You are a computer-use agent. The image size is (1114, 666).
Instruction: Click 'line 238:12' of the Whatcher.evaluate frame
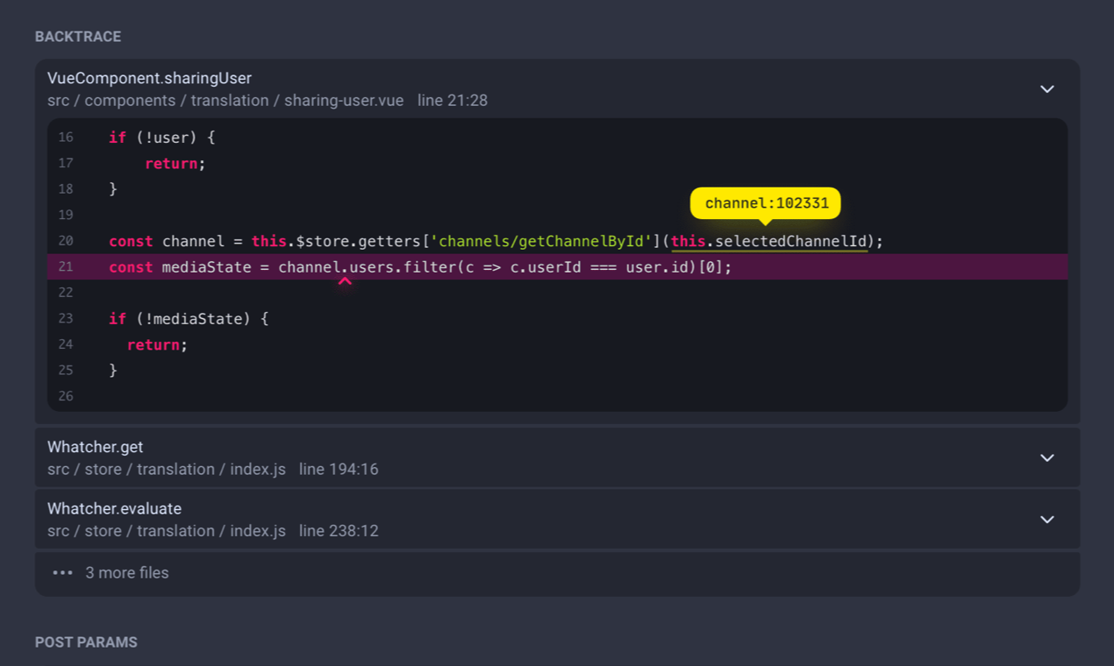point(339,531)
